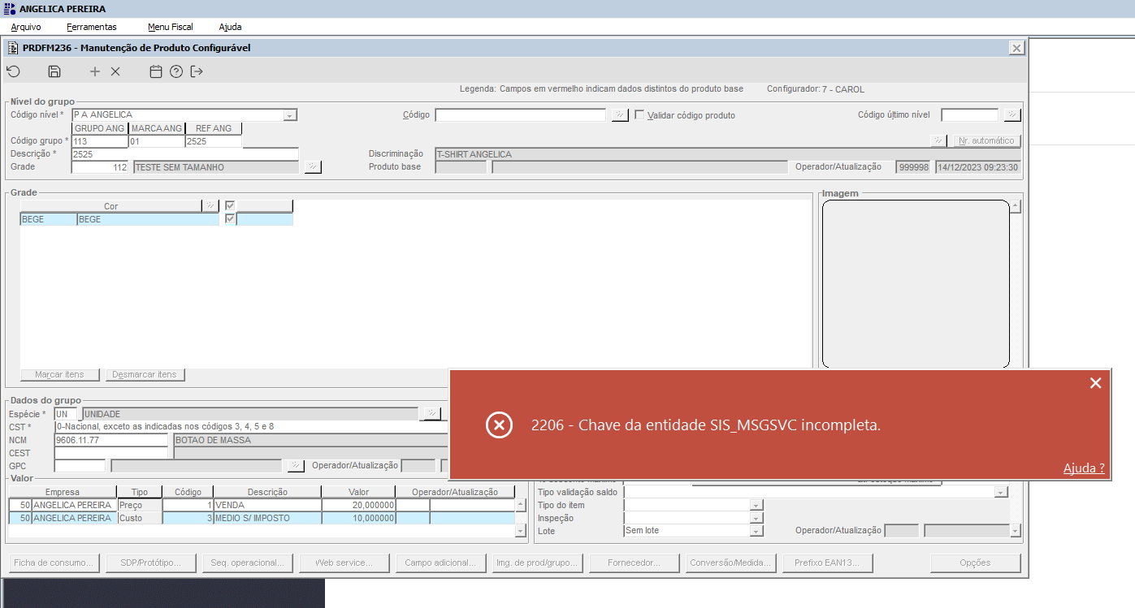
Task: Delete record using the toolbar X icon
Action: coord(115,71)
